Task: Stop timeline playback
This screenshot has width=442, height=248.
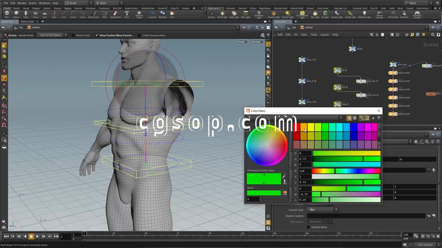Action: (x=31, y=236)
